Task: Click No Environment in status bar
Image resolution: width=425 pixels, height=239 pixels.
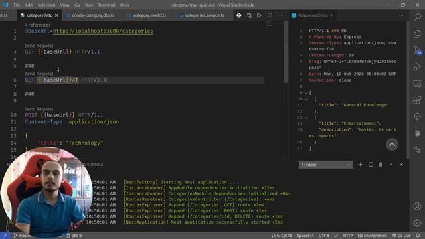Action: [x=372, y=236]
